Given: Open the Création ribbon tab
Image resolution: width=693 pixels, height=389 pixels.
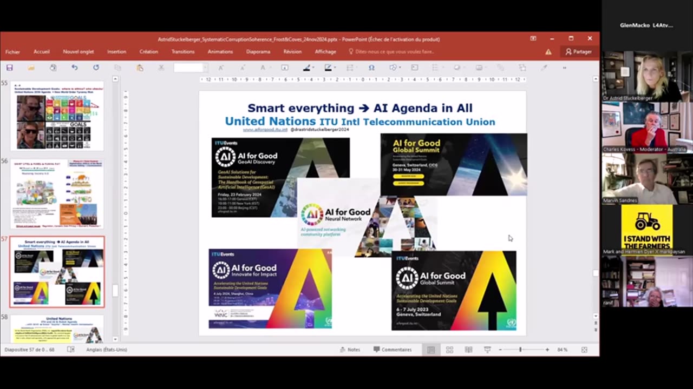Looking at the screenshot, I should coord(149,52).
